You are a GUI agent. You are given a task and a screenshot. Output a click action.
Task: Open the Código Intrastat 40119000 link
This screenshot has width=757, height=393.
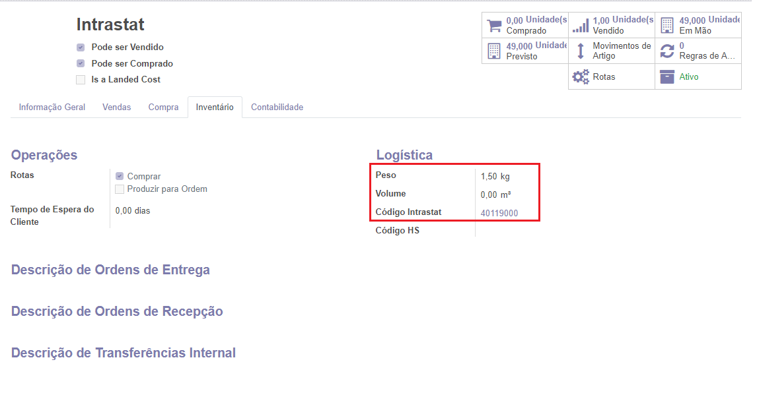(499, 213)
